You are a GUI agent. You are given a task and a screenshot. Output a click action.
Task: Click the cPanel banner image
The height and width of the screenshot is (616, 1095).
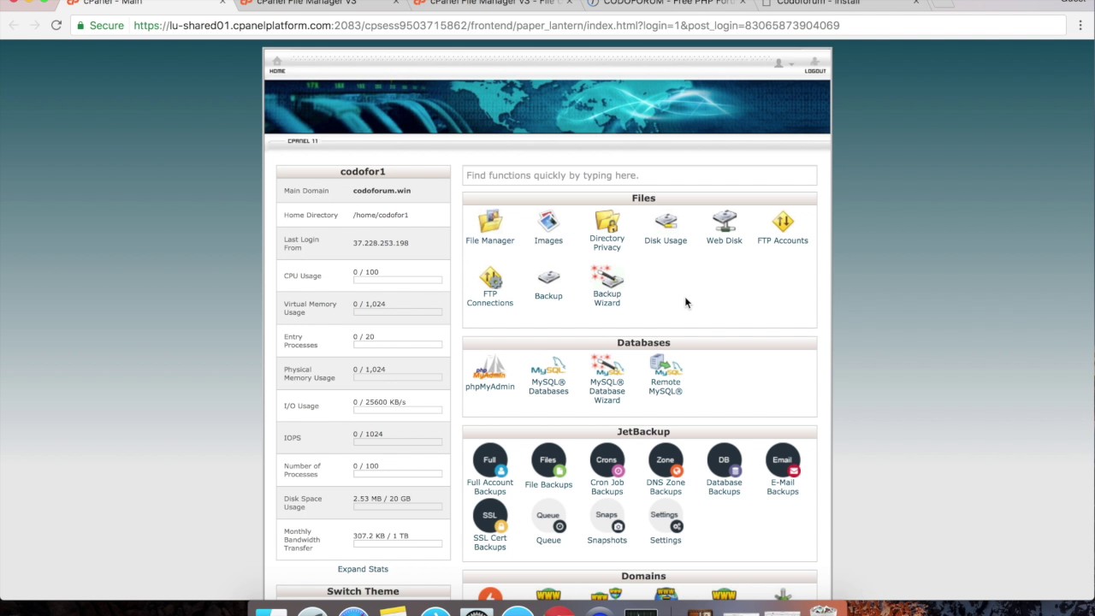click(x=547, y=107)
